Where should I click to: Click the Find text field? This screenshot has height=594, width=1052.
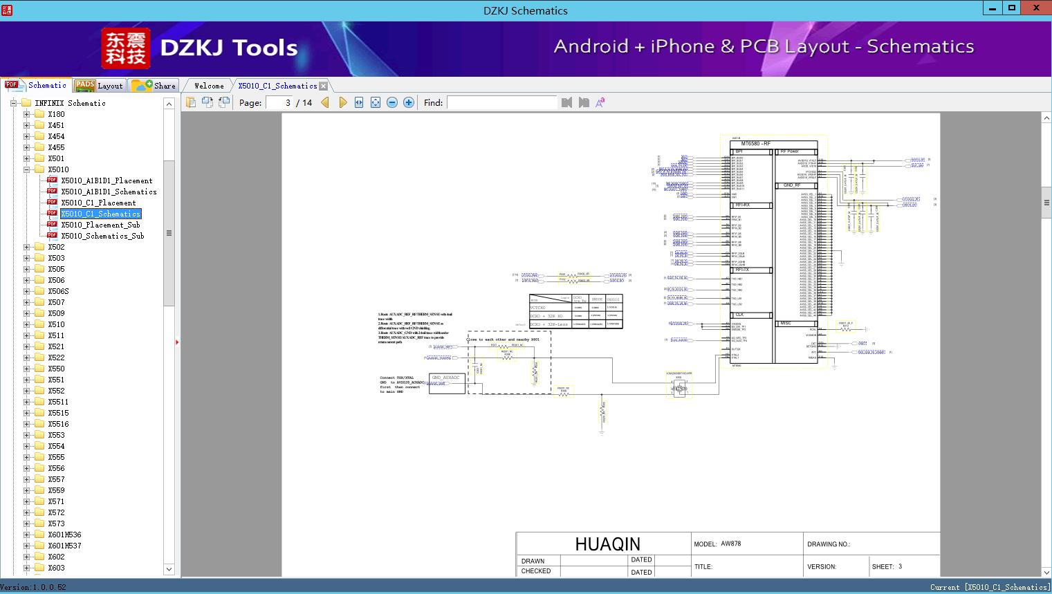tap(501, 102)
